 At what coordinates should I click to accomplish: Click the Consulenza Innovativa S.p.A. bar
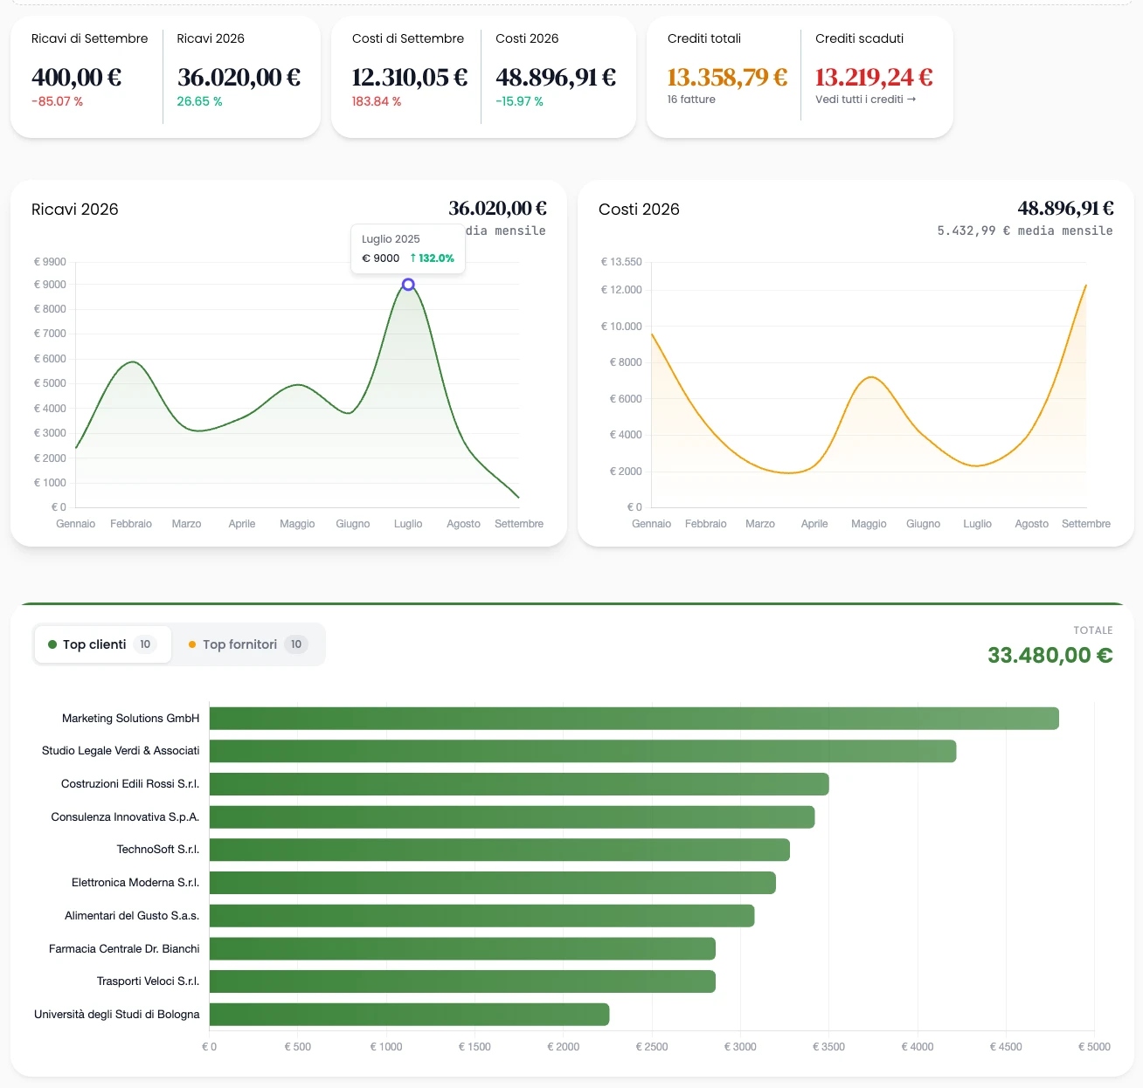512,817
